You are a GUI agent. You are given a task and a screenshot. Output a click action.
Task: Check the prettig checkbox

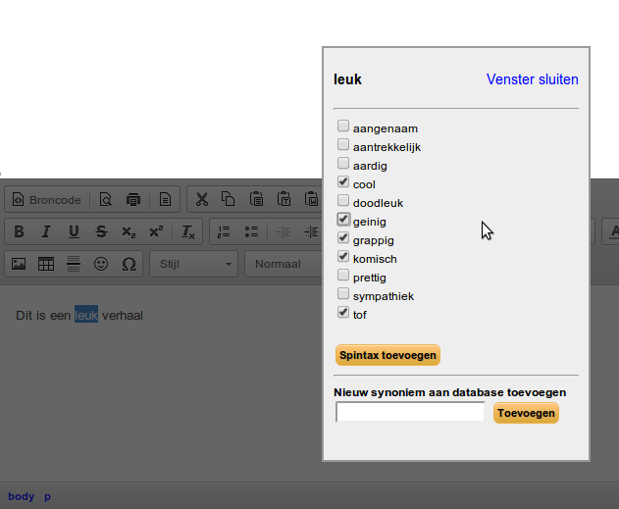343,275
